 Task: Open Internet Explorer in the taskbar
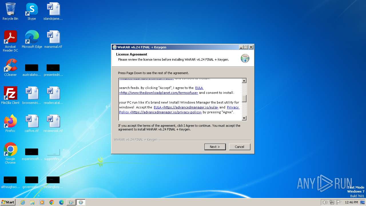coord(23,202)
